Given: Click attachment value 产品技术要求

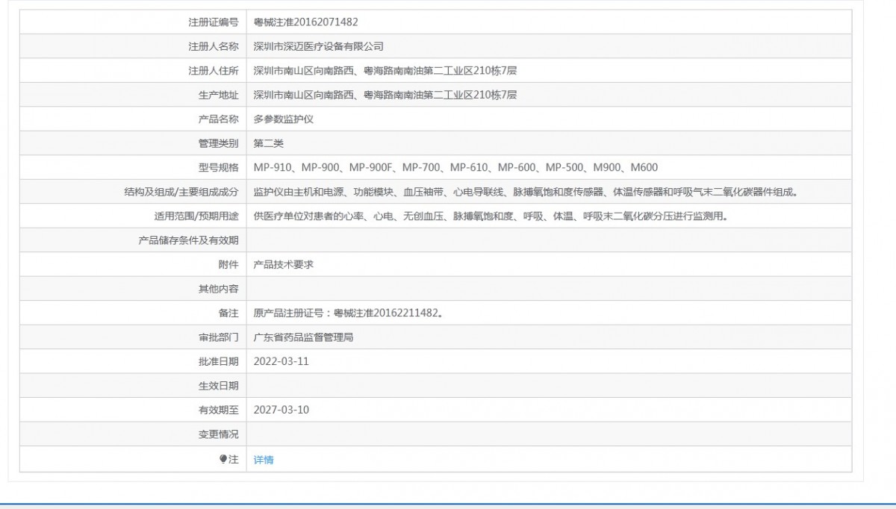Looking at the screenshot, I should pyautogui.click(x=284, y=264).
